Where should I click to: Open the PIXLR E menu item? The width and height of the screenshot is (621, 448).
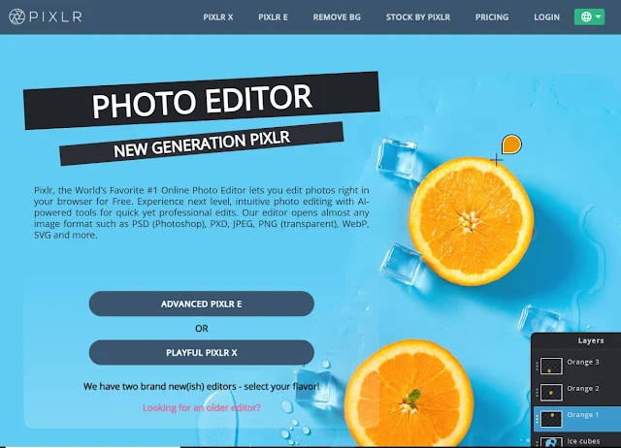(273, 17)
